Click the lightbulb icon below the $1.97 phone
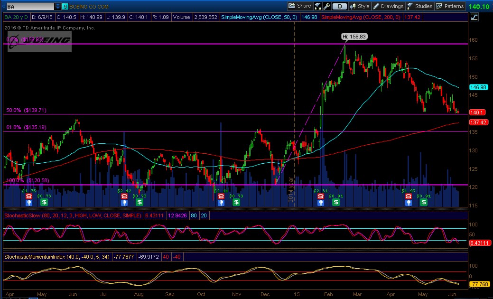Viewport: 493px width, 299px height. coord(409,203)
